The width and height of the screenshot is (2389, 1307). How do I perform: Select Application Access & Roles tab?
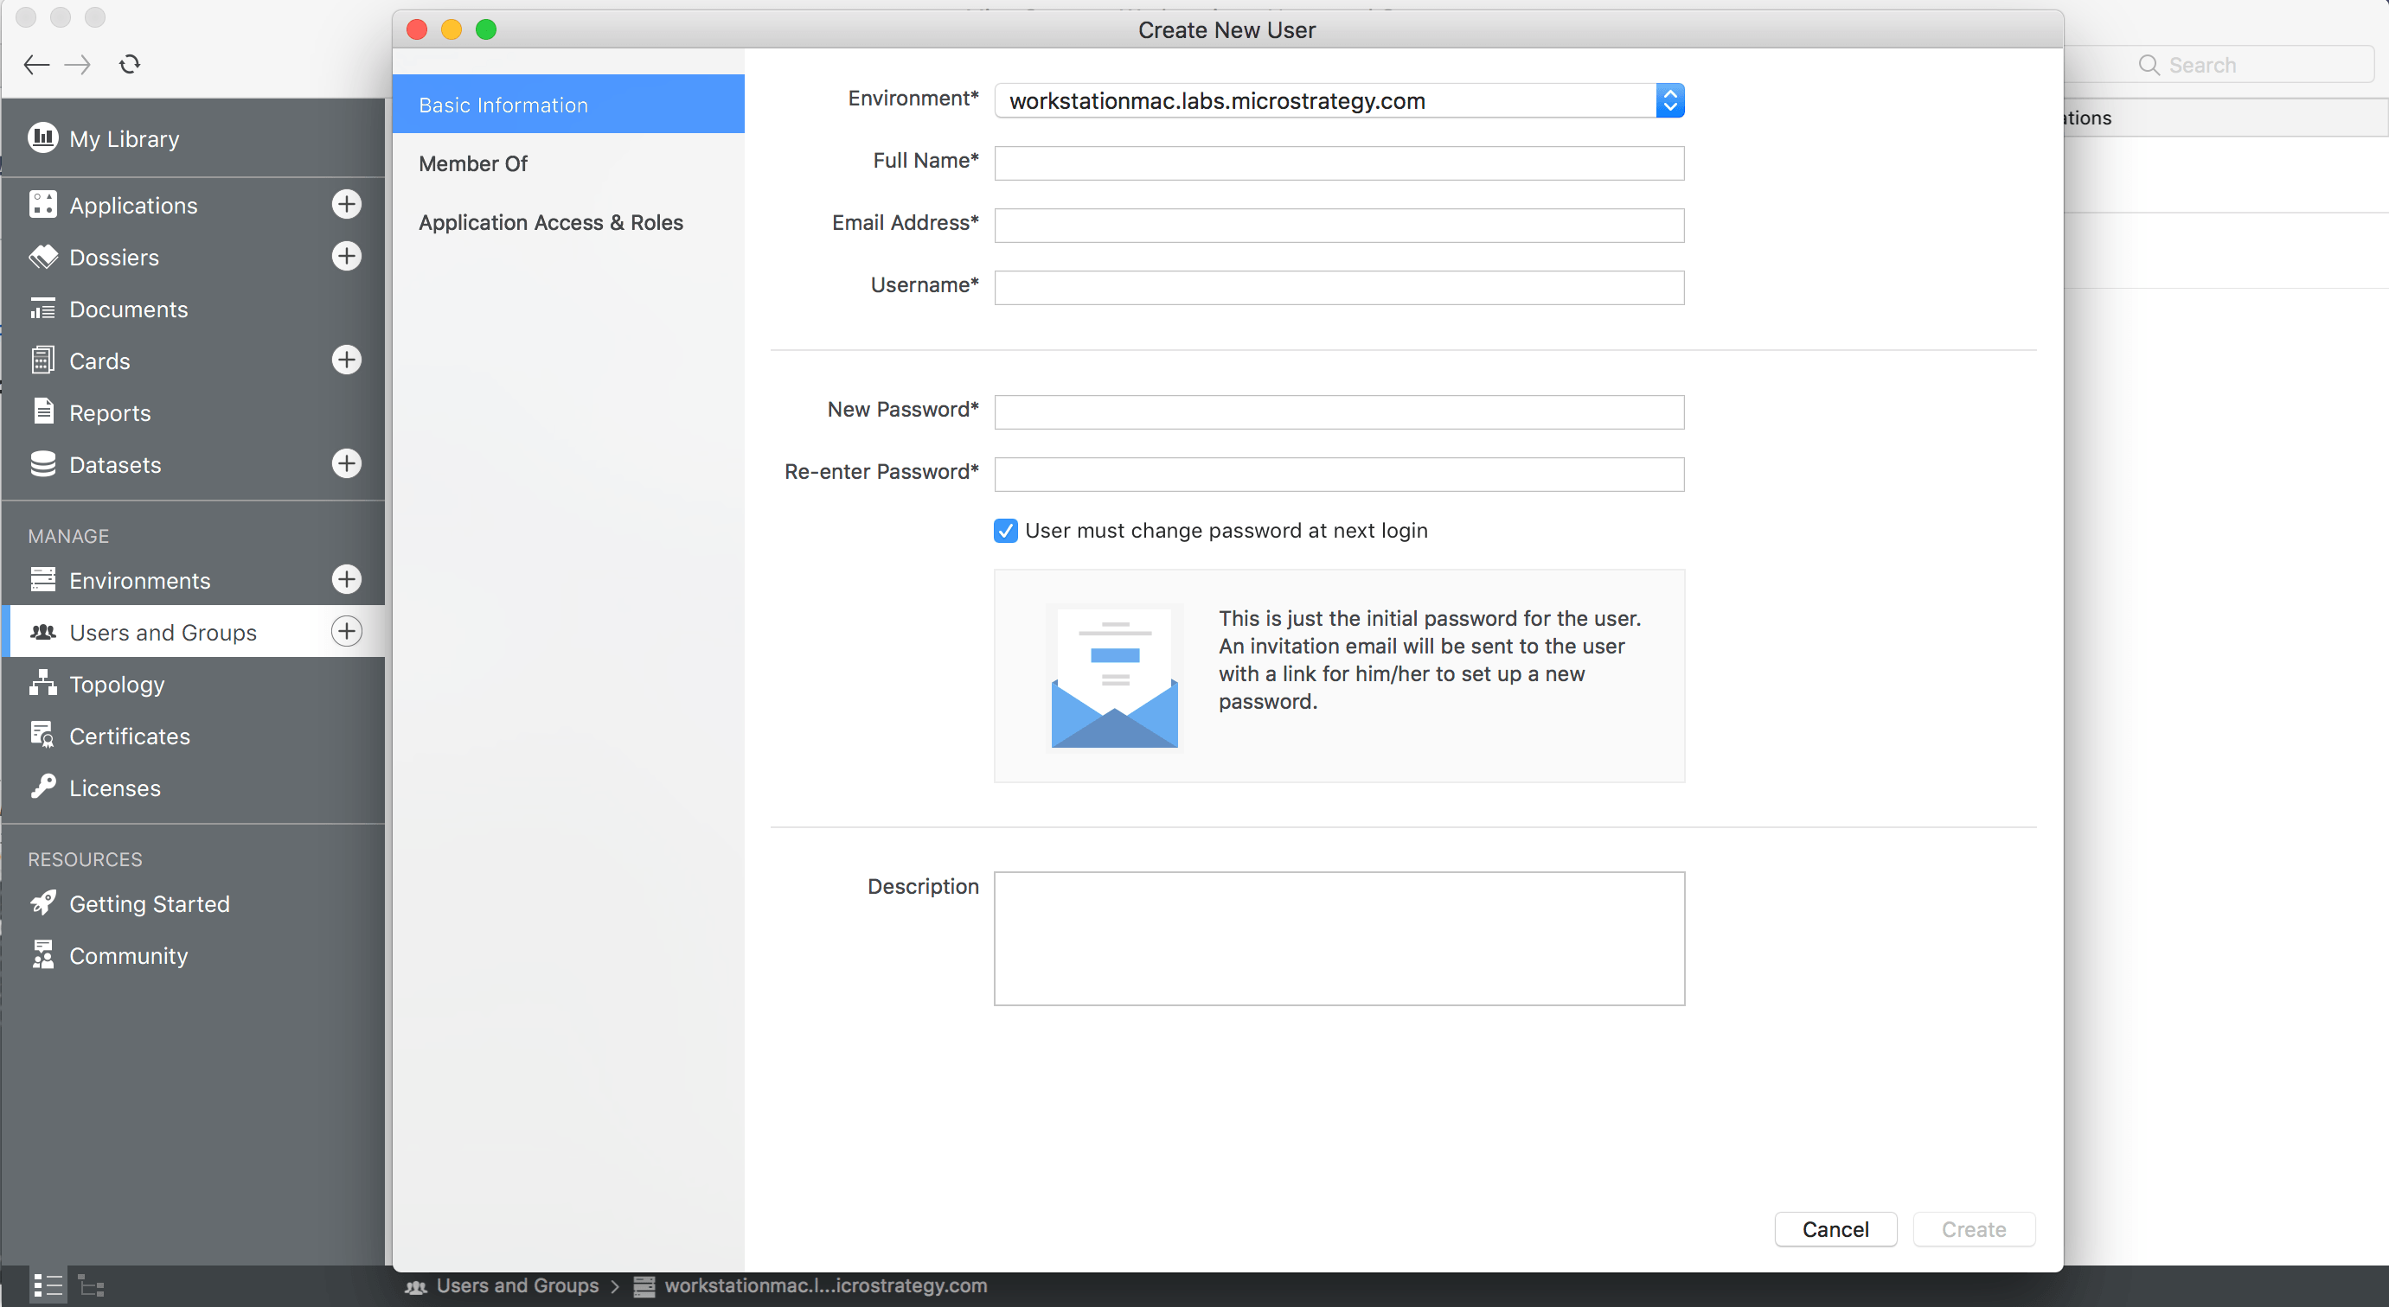tap(550, 222)
